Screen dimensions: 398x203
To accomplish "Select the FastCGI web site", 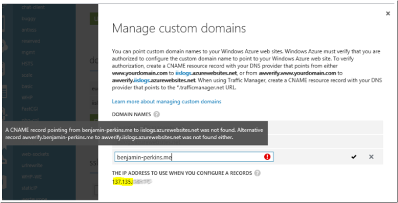I will tap(30, 109).
